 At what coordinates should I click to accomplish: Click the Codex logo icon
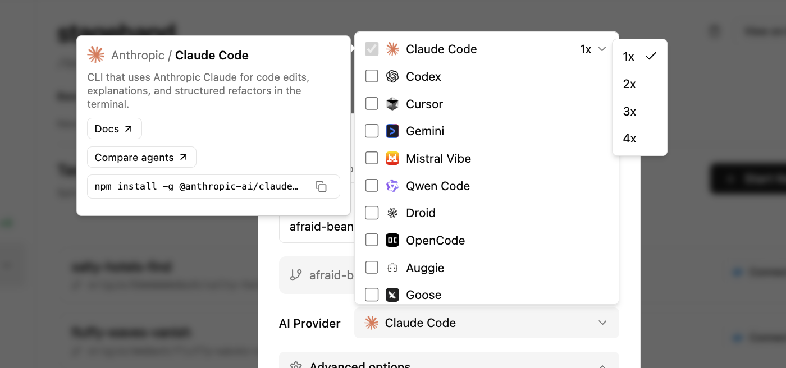[x=392, y=76]
